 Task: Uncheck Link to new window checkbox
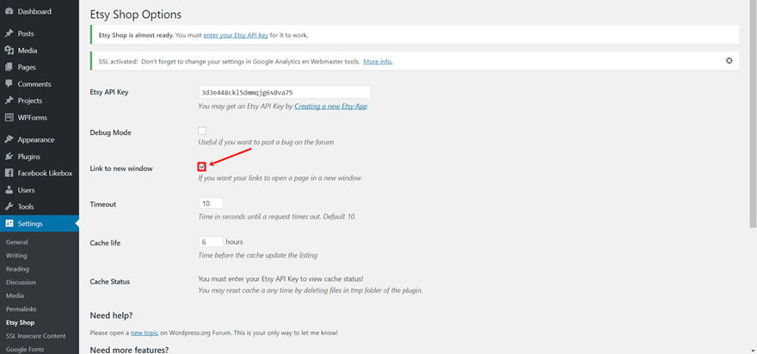click(202, 167)
